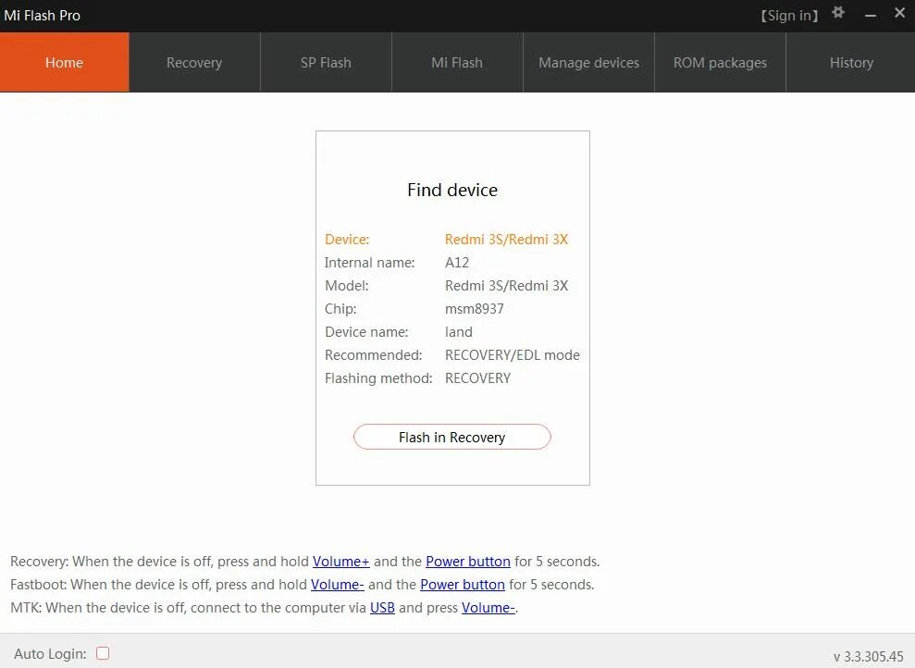
Task: Click the Model: label
Action: coord(347,285)
